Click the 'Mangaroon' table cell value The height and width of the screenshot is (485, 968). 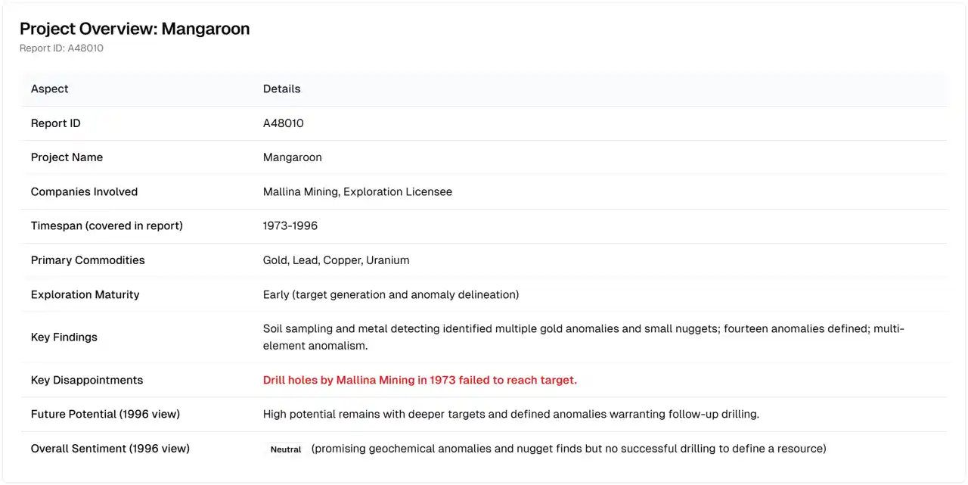293,157
